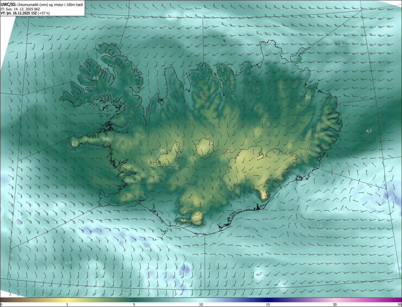Screen dimensions: 402x307
Task: Select the 10.4 value south of Iceland
Action: 261,274
